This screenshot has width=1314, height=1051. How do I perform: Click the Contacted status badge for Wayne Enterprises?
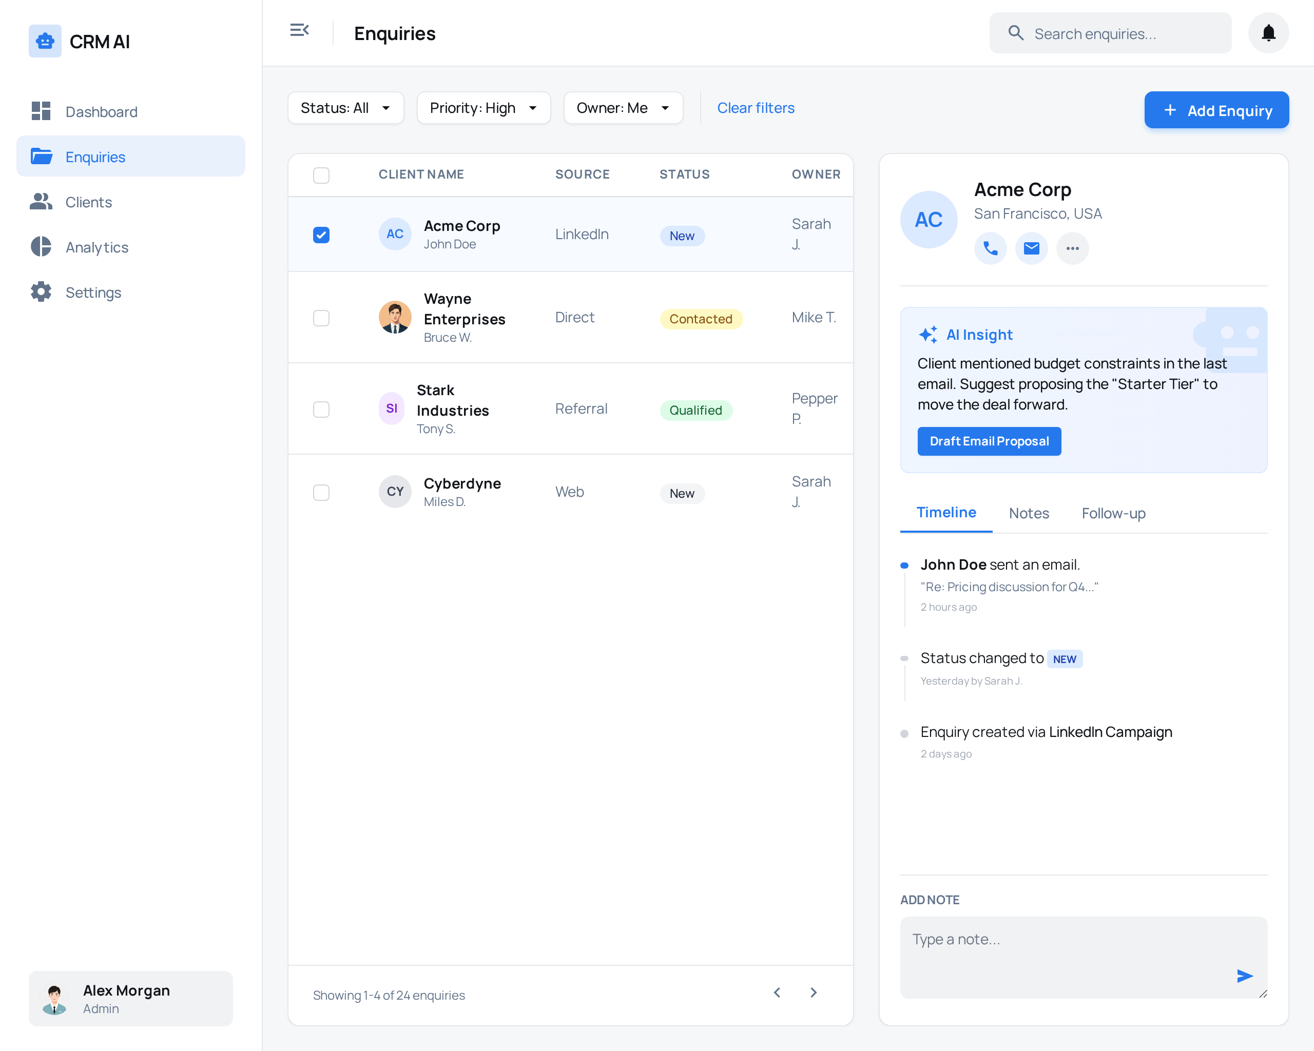coord(701,319)
